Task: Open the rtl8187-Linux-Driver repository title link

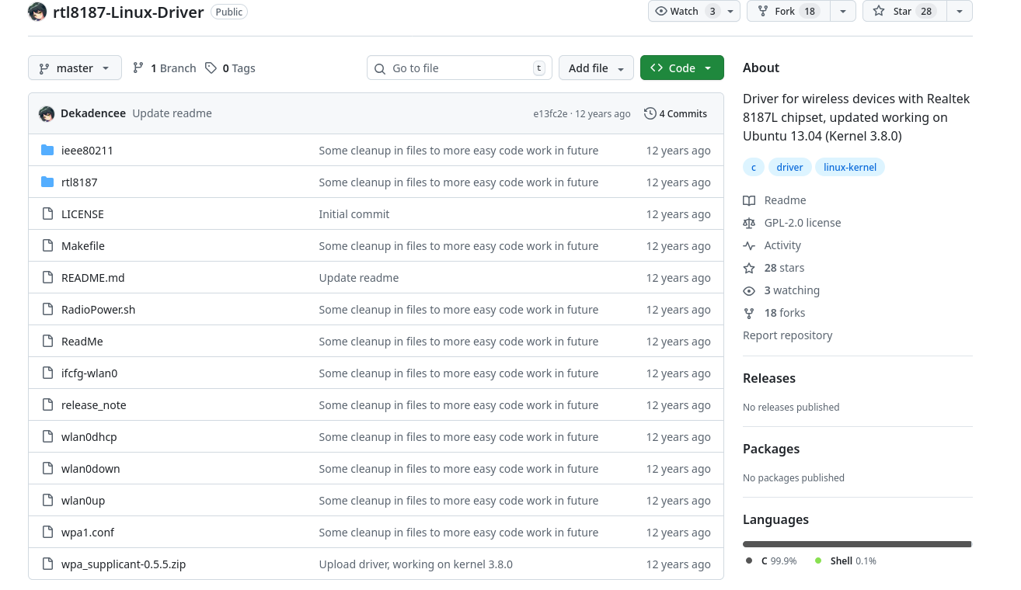Action: tap(128, 12)
